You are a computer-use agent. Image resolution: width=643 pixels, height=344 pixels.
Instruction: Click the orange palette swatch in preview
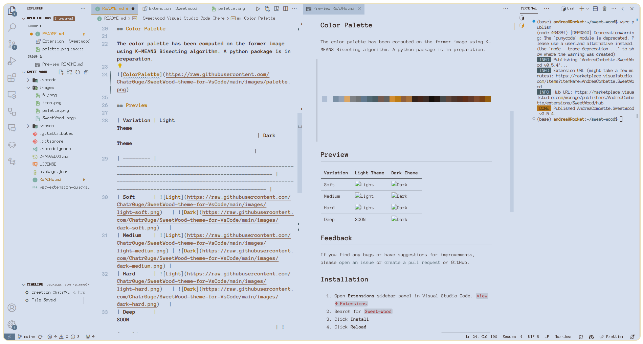[x=392, y=99]
